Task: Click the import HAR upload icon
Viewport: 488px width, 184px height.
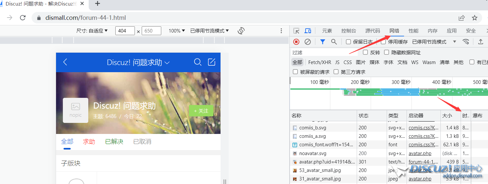Action: coord(481,42)
